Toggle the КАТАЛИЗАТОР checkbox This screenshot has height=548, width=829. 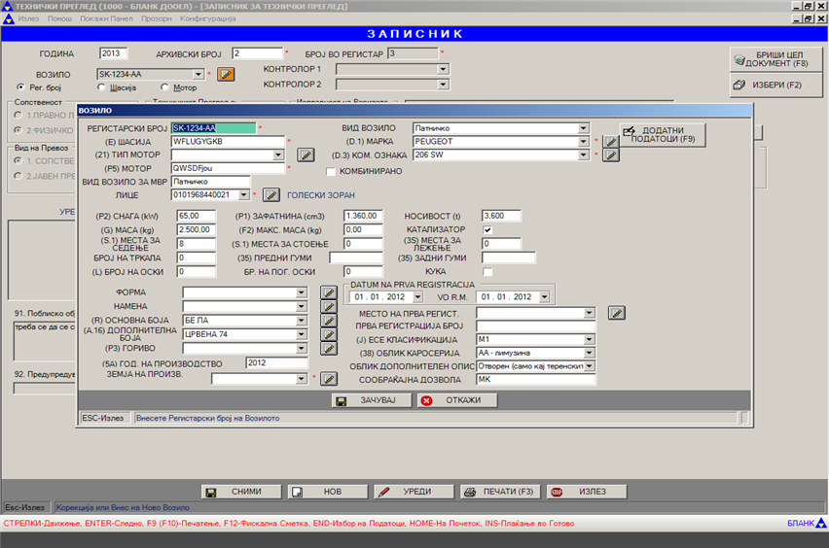pyautogui.click(x=487, y=230)
